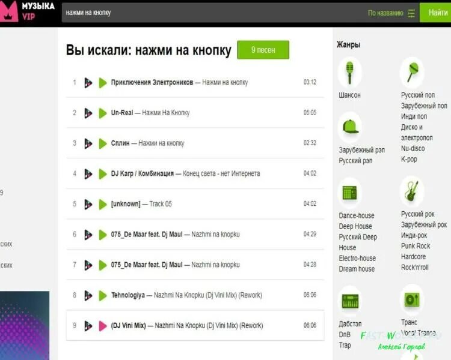This screenshot has height=360, width=451.
Task: Open Rock'n'roll genre link
Action: 415,268
